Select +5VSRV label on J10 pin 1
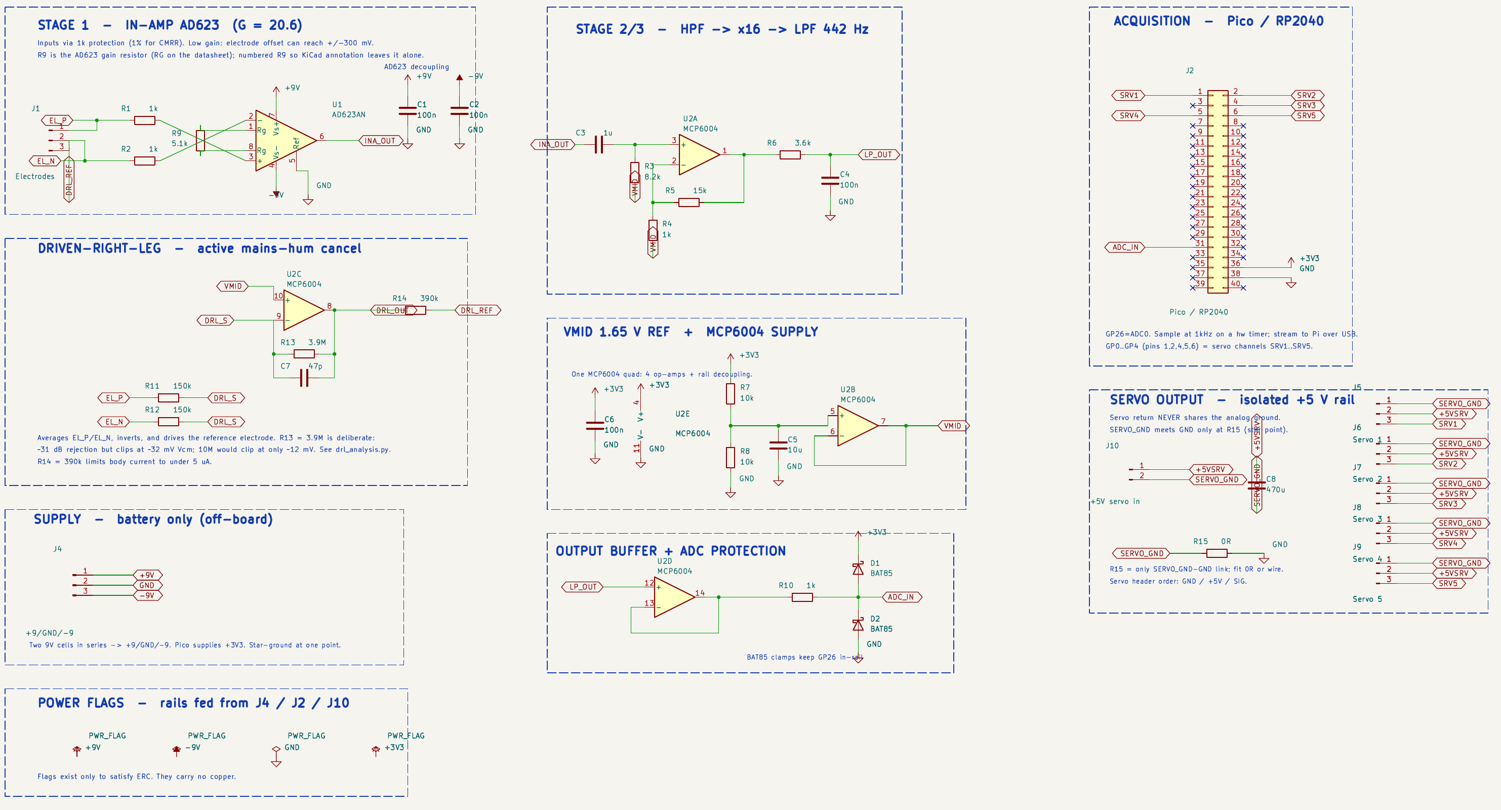Image resolution: width=1501 pixels, height=810 pixels. point(1211,470)
